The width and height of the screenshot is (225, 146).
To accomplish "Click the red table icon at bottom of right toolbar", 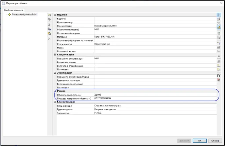I will pos(219,80).
